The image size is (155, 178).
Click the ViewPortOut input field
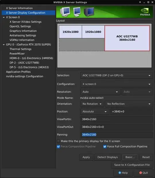click(117, 127)
